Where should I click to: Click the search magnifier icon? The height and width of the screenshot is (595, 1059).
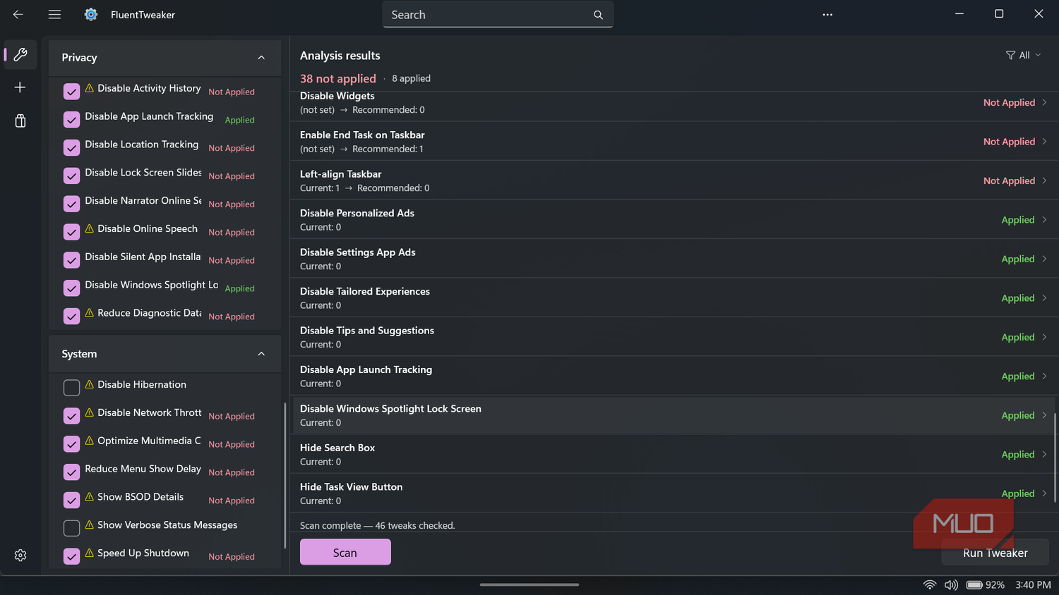pyautogui.click(x=598, y=15)
